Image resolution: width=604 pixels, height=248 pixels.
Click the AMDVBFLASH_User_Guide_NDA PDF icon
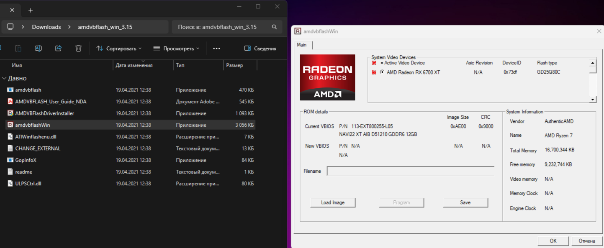pyautogui.click(x=10, y=102)
